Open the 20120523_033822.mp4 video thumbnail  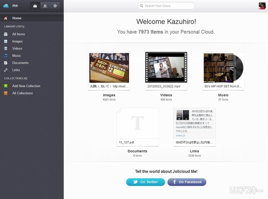(166, 67)
